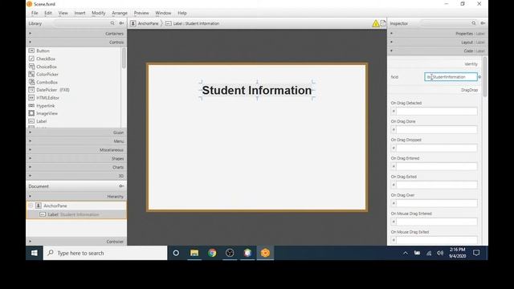Click the fx:id input field
The image size is (514, 289).
(451, 77)
